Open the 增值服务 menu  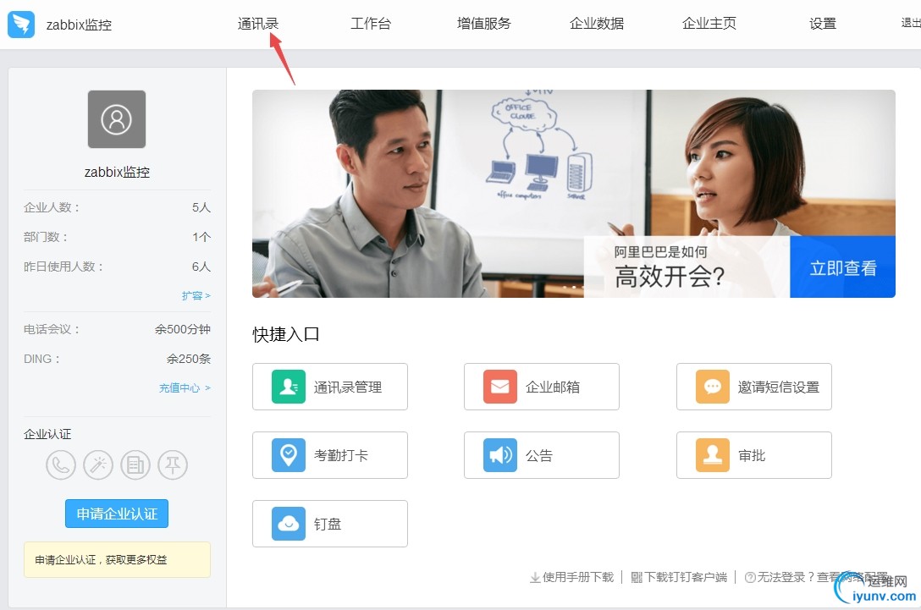[x=484, y=24]
